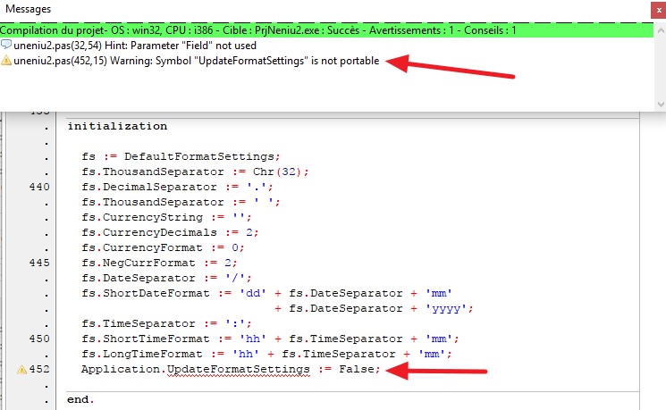Click the 'initialization' keyword in the code
666x410 pixels.
pyautogui.click(x=117, y=126)
